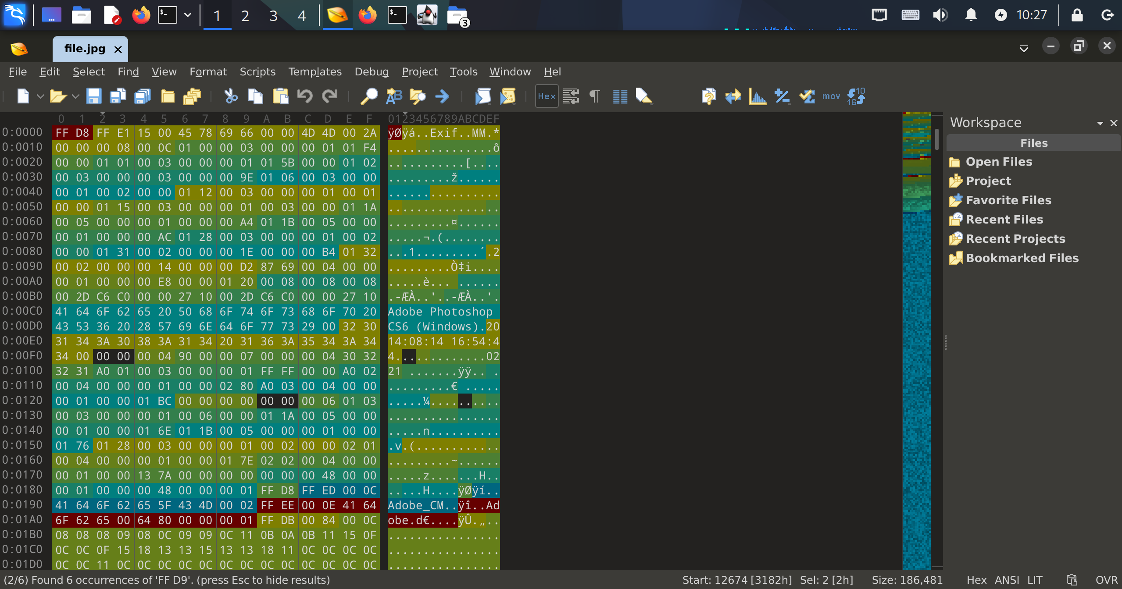Toggle show whitespace pilcrow button
The image size is (1122, 589).
coord(594,96)
